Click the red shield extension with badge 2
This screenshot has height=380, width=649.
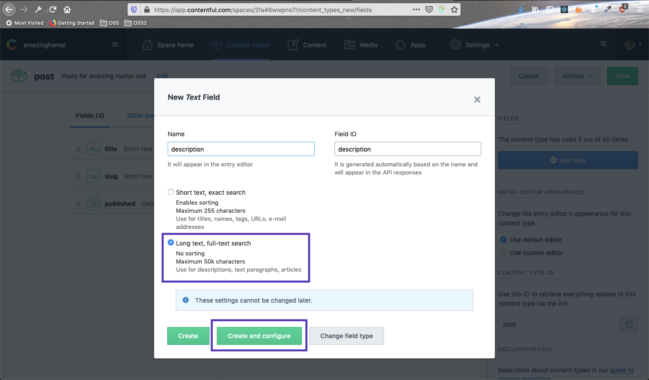pyautogui.click(x=623, y=9)
